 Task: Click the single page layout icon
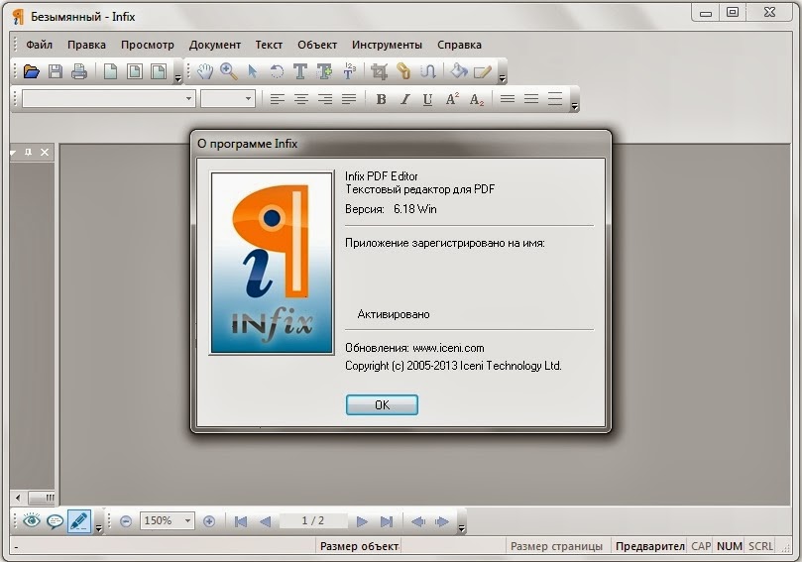[x=110, y=71]
